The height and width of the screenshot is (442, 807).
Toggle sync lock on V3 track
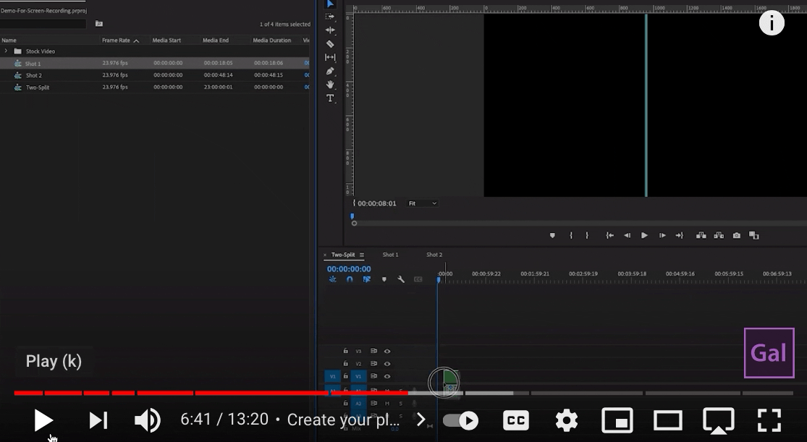[x=373, y=351]
